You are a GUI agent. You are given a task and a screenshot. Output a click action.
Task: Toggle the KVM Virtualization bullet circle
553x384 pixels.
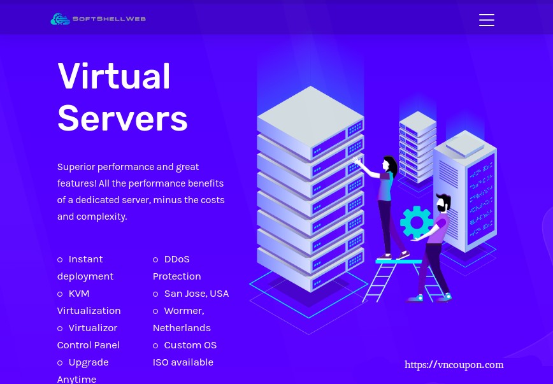61,294
